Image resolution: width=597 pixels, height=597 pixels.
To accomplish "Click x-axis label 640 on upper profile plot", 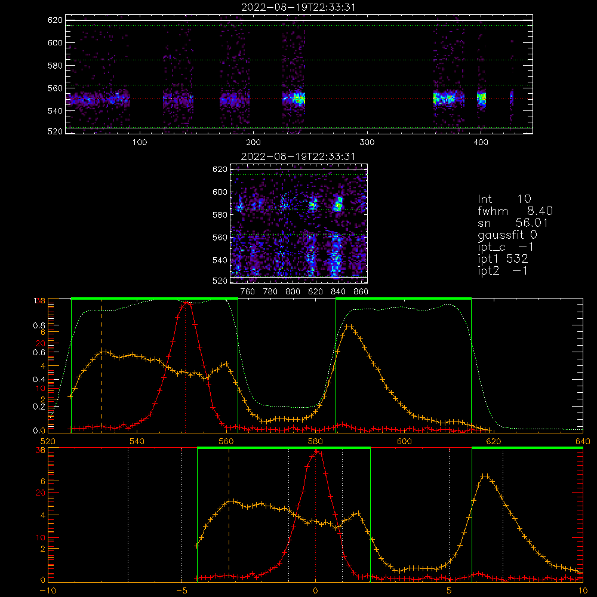I will [x=583, y=441].
